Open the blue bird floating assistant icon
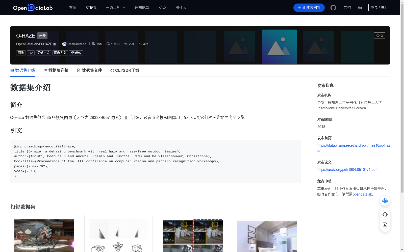The height and width of the screenshot is (252, 404). click(x=385, y=201)
